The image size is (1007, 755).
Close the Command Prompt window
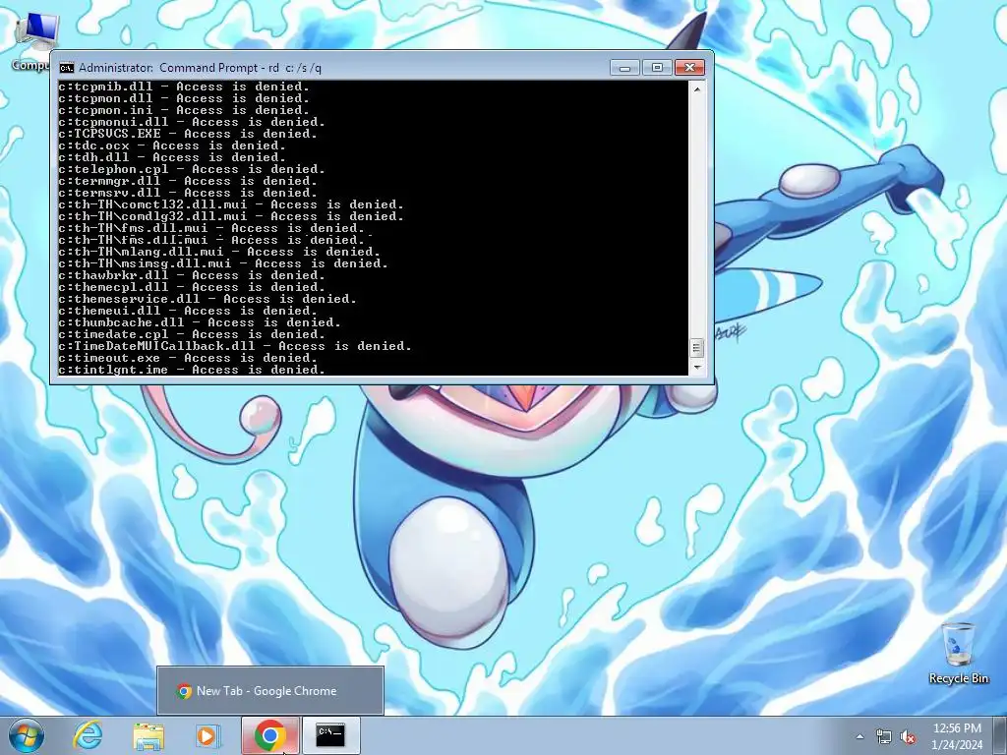tap(689, 68)
